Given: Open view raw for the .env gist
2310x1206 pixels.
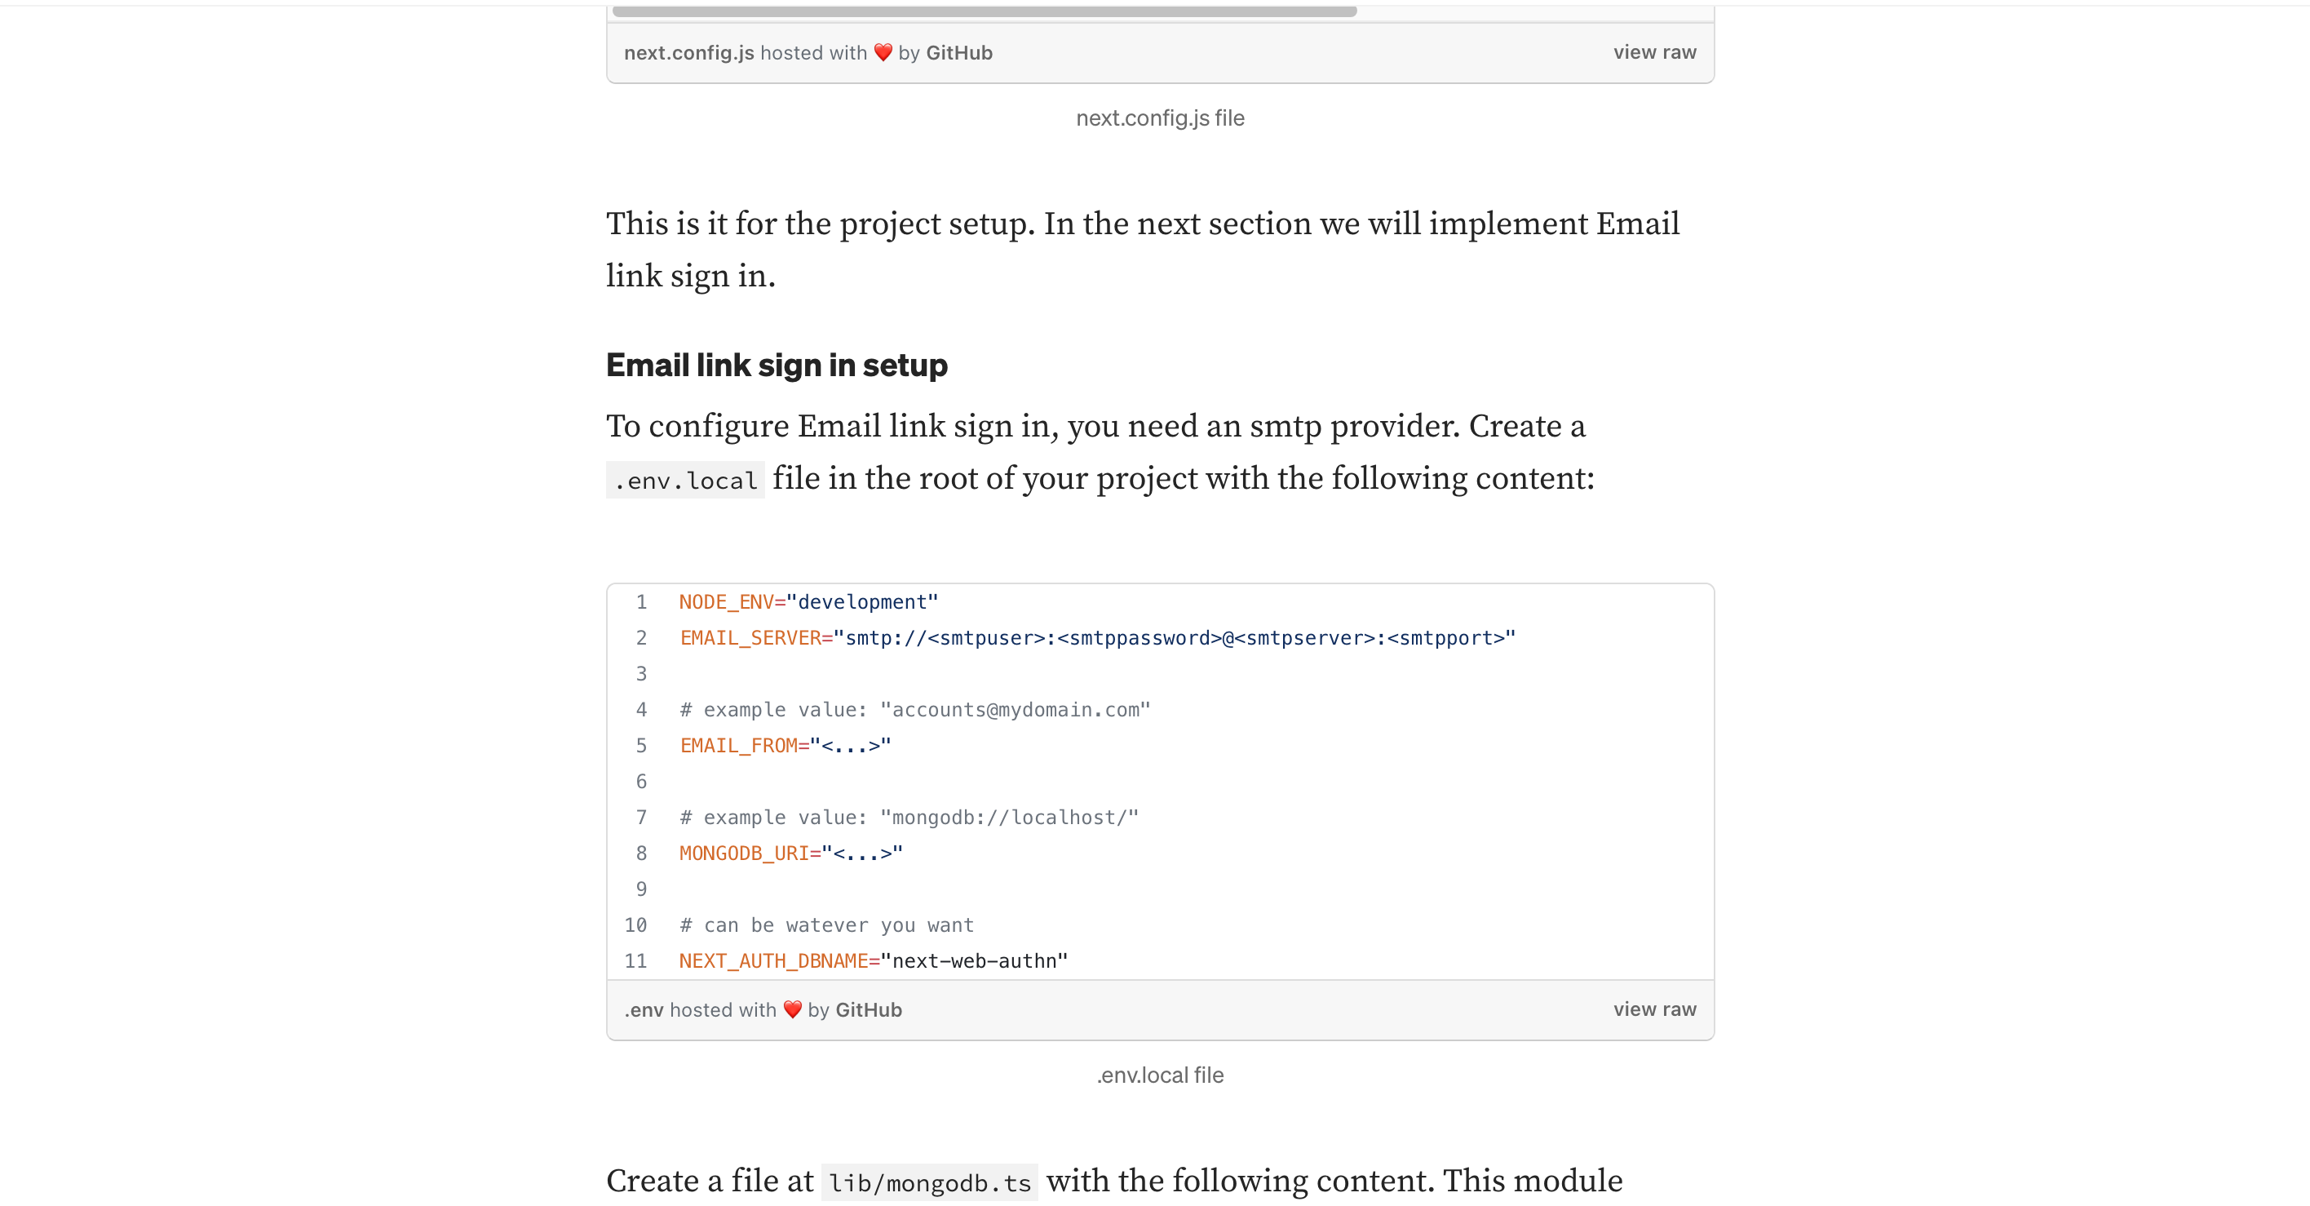Looking at the screenshot, I should (x=1654, y=1009).
